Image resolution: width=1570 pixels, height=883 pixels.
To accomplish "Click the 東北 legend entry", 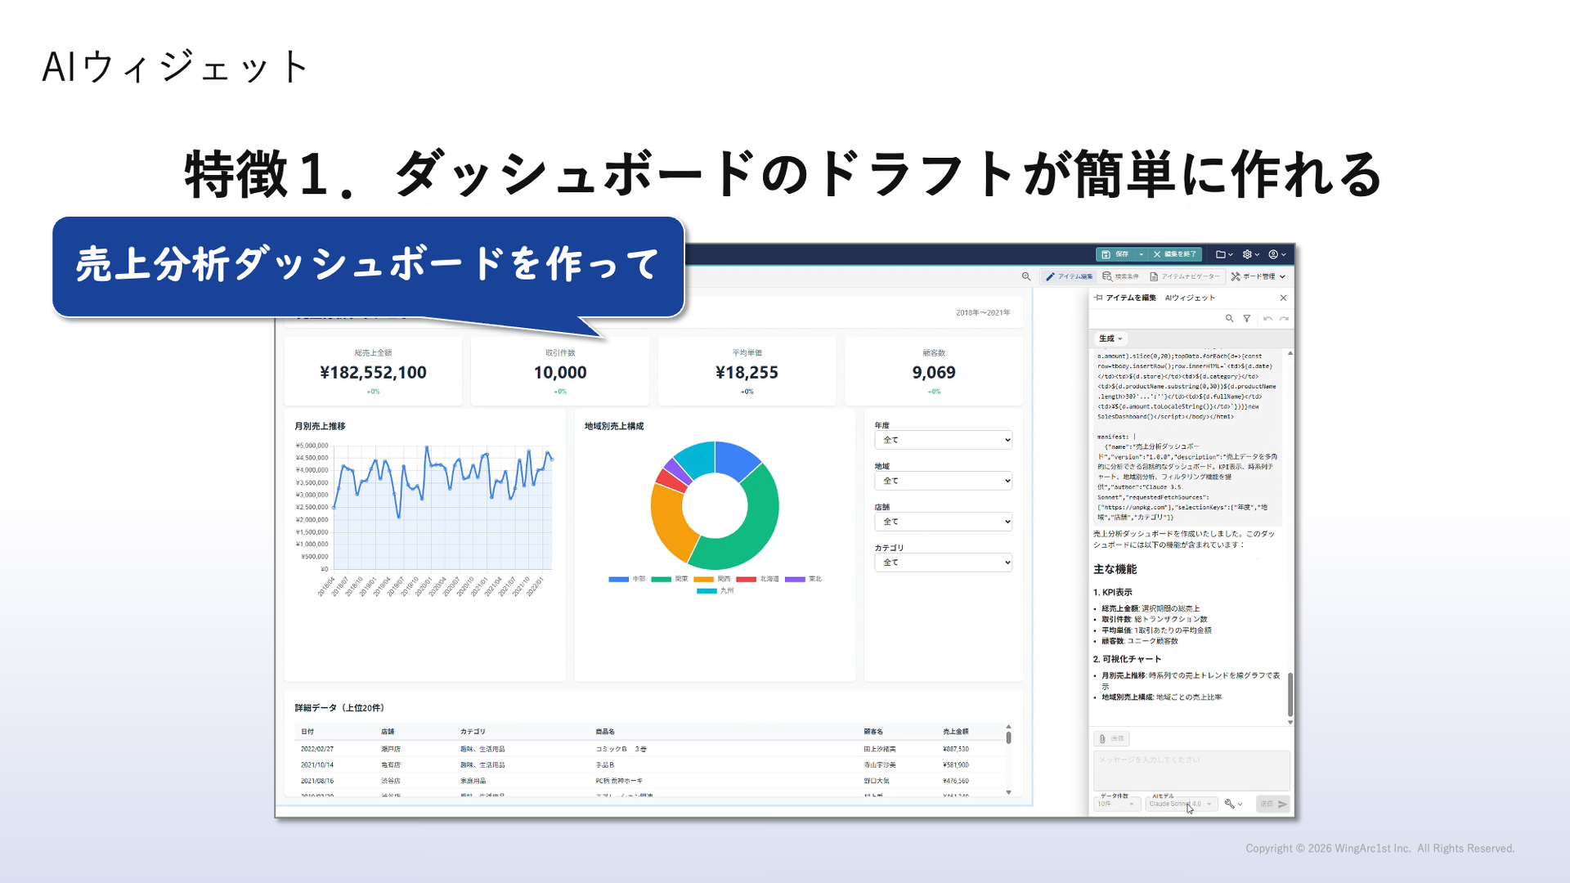I will [803, 579].
